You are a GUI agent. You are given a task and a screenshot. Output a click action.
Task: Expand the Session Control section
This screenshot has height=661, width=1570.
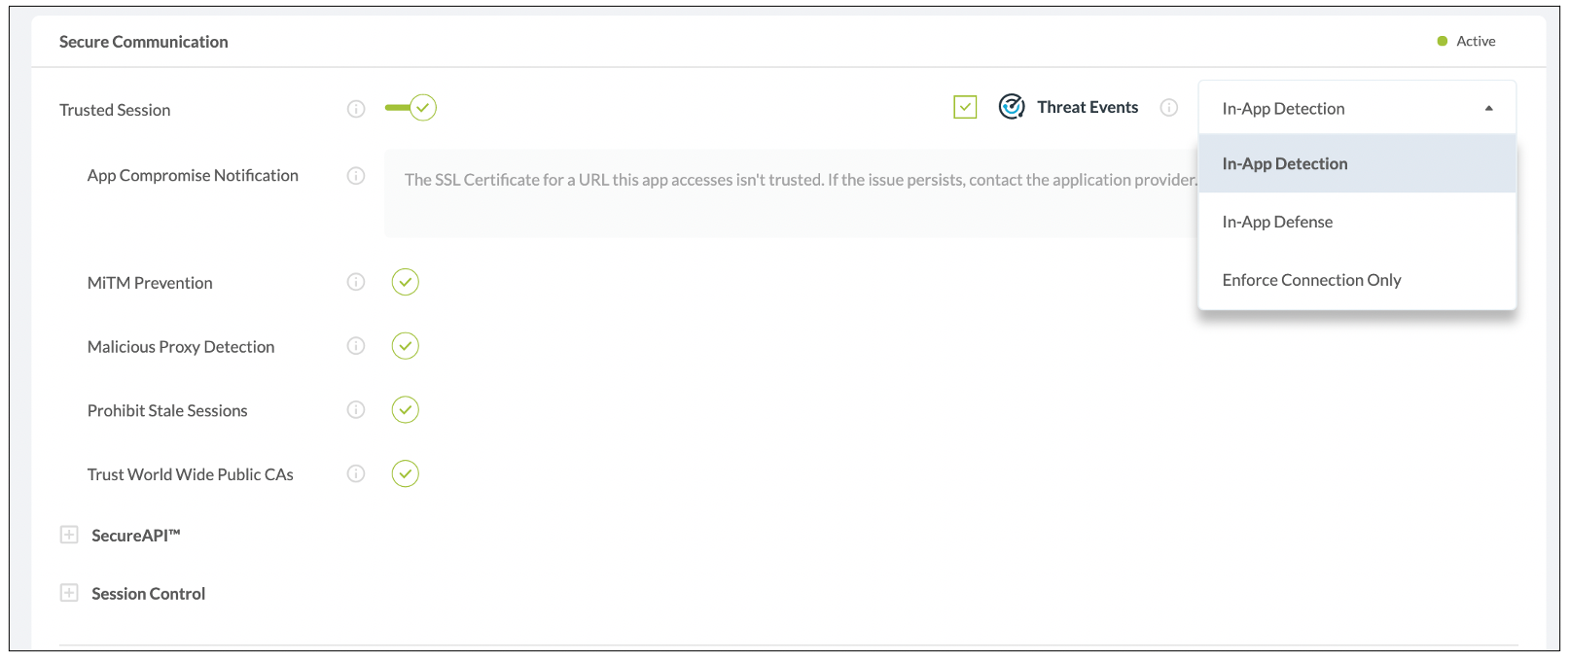[x=69, y=593]
